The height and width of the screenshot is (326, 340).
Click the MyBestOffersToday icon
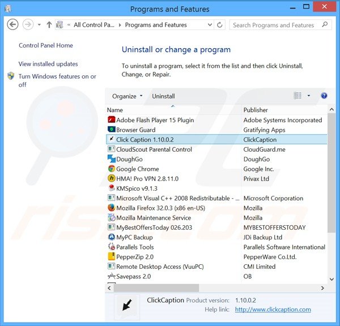[111, 227]
